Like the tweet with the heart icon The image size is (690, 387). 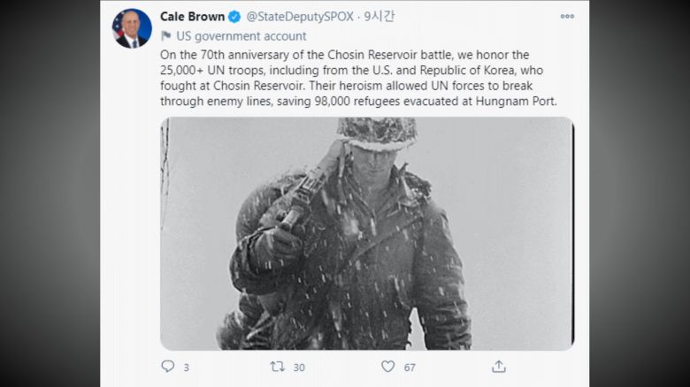pos(387,366)
